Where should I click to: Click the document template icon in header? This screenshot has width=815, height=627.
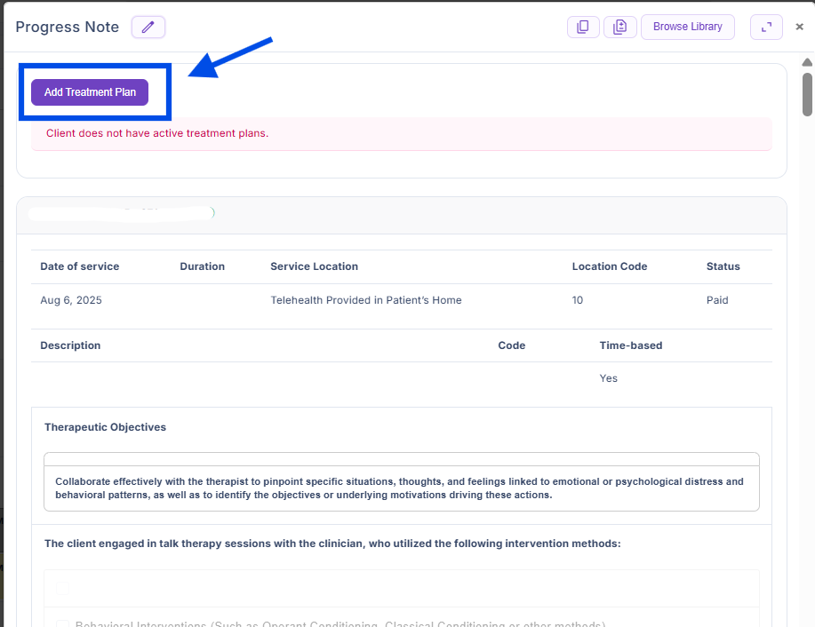(619, 28)
